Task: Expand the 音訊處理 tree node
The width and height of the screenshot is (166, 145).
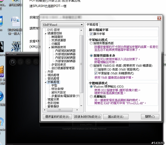Action: pyautogui.click(x=46, y=79)
